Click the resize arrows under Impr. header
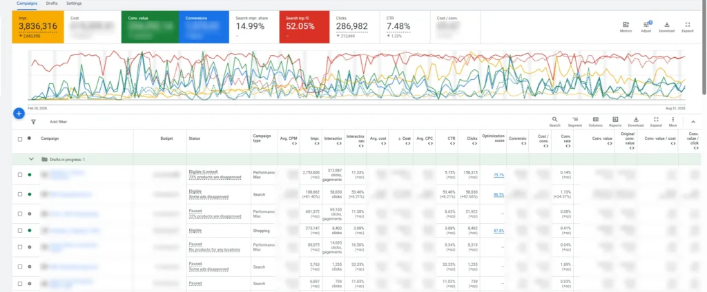Image resolution: width=707 pixels, height=292 pixels. point(317,143)
